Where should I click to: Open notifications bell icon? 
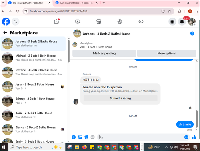tap(182, 22)
